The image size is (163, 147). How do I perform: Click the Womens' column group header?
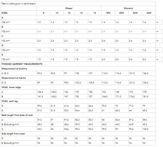pyautogui.click(x=128, y=8)
